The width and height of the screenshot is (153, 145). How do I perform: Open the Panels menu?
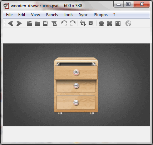click(52, 15)
